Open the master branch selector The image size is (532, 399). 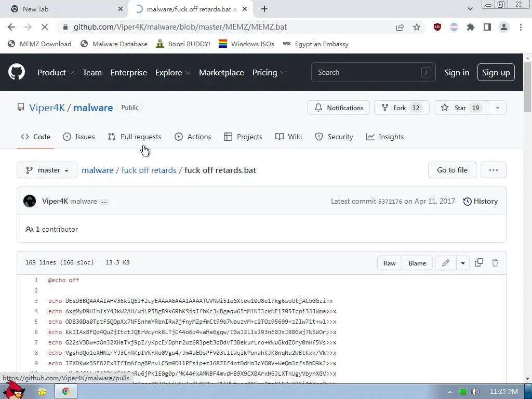(47, 170)
